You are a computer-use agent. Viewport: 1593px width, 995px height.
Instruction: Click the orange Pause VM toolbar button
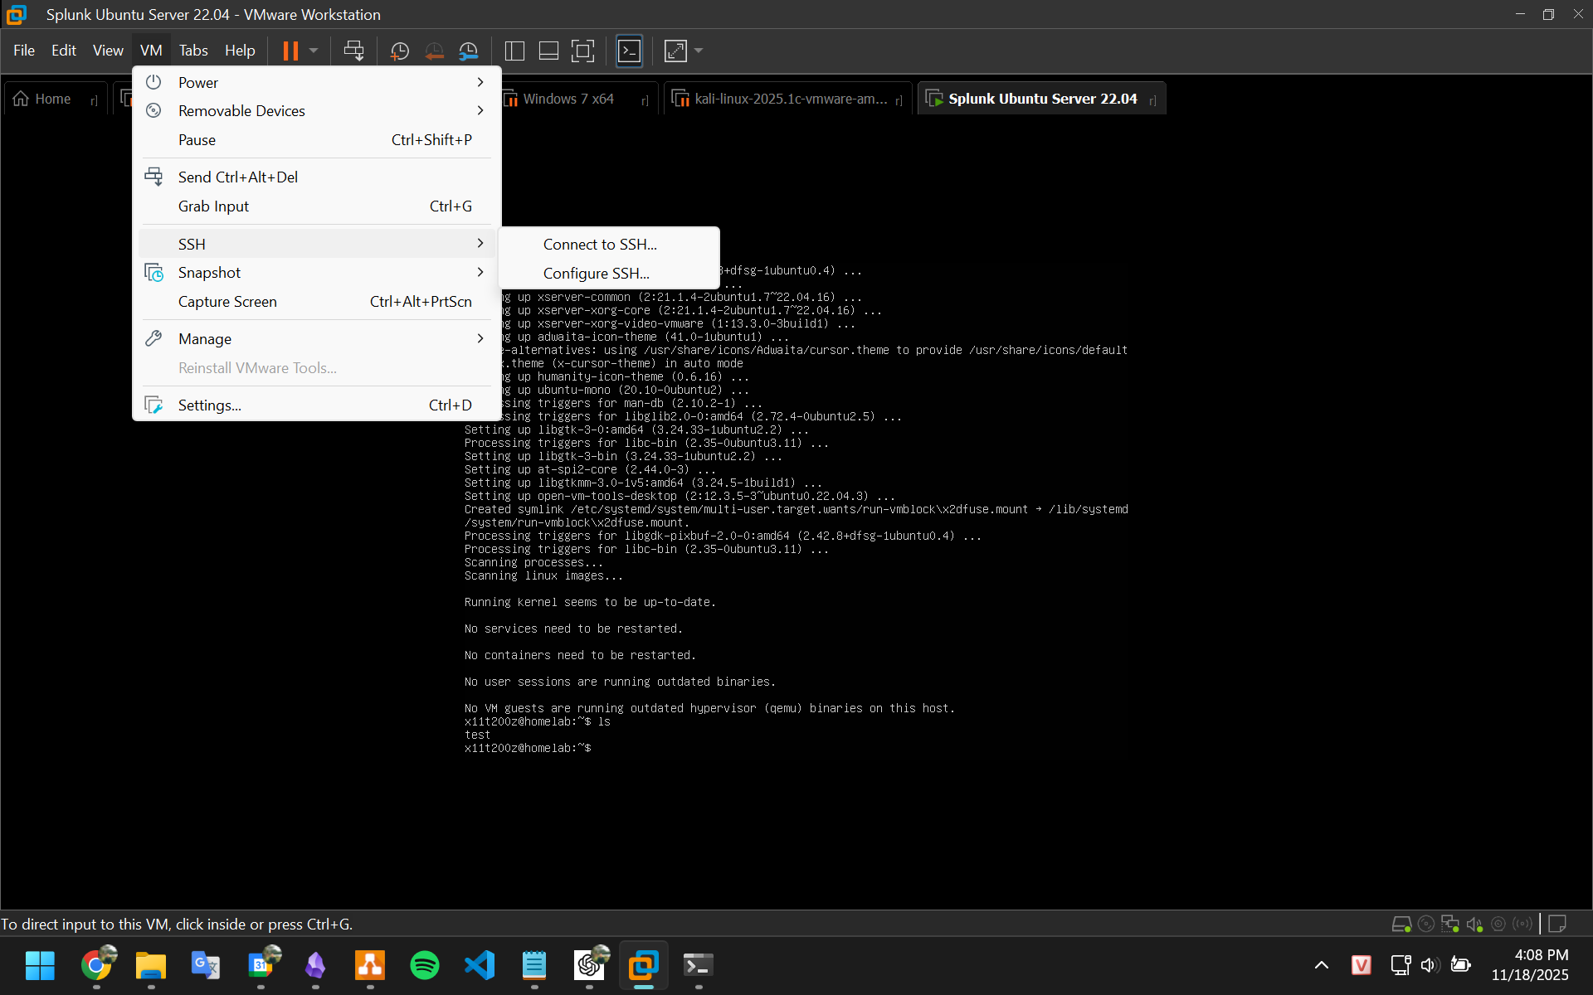[x=290, y=51]
